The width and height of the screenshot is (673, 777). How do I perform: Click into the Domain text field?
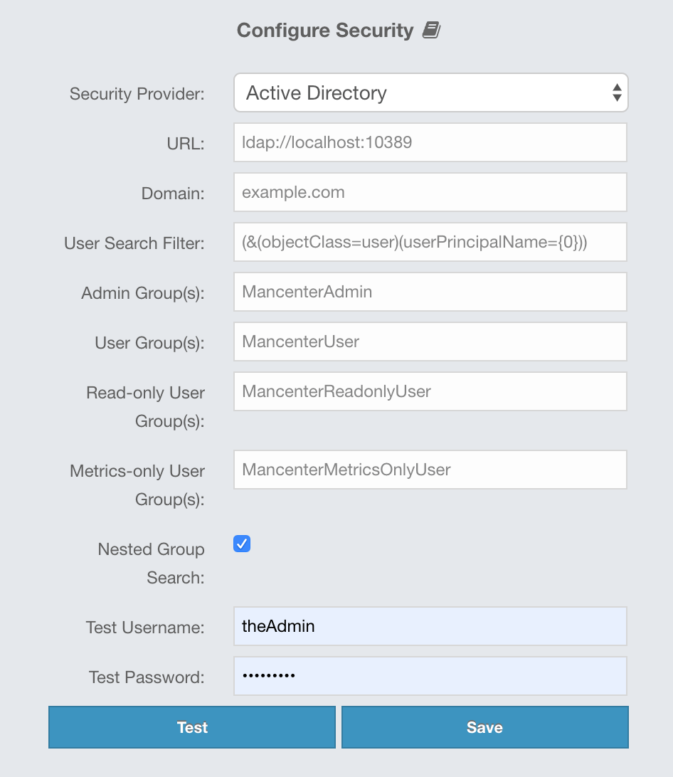coord(430,192)
